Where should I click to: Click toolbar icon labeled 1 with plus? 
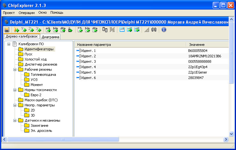(24, 30)
